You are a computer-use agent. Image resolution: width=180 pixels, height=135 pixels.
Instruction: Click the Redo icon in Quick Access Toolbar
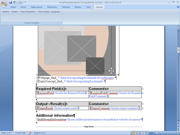[20, 2]
